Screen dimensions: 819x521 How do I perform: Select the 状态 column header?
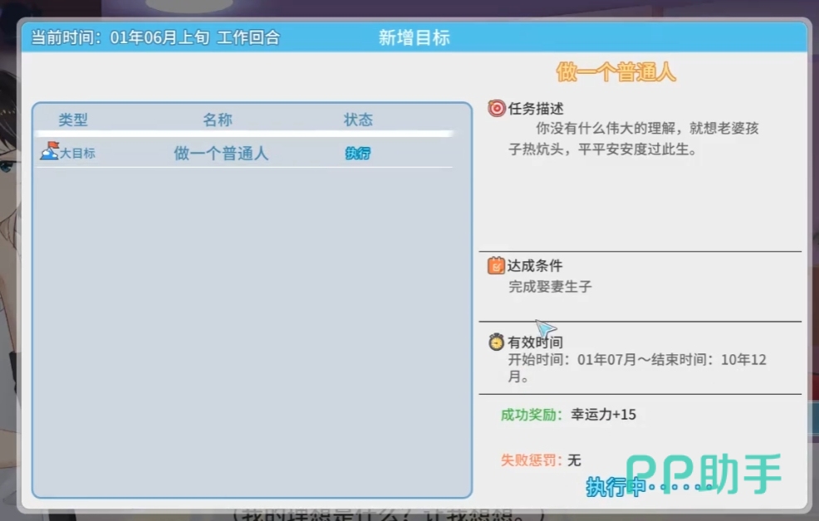[x=358, y=120]
